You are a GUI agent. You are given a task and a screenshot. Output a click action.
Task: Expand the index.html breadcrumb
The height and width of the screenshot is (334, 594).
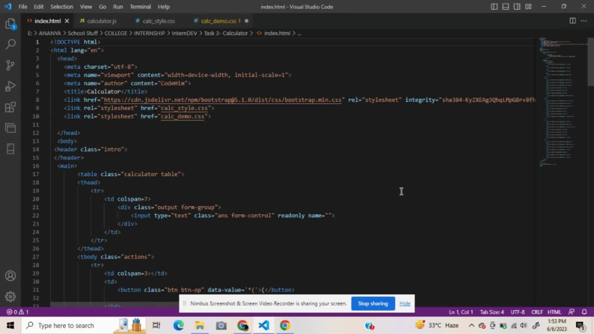pos(277,33)
